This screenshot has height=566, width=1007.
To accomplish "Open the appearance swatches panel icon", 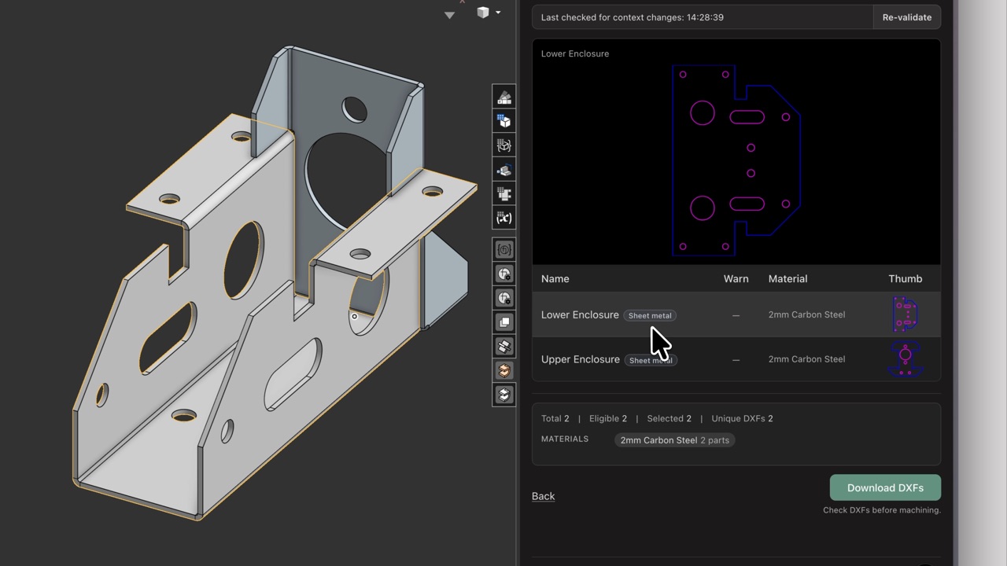I will (504, 97).
